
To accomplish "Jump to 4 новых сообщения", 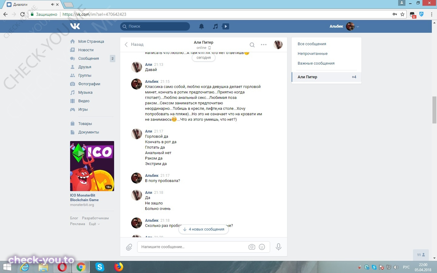I will tap(204, 229).
